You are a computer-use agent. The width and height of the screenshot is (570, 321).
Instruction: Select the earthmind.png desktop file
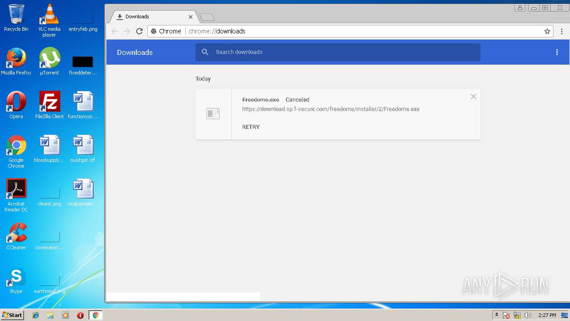[x=49, y=285]
